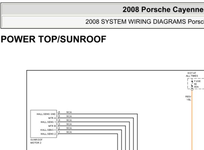Click the "HALL SENS 1" terminal label
The height and width of the screenshot is (150, 204).
48,122
